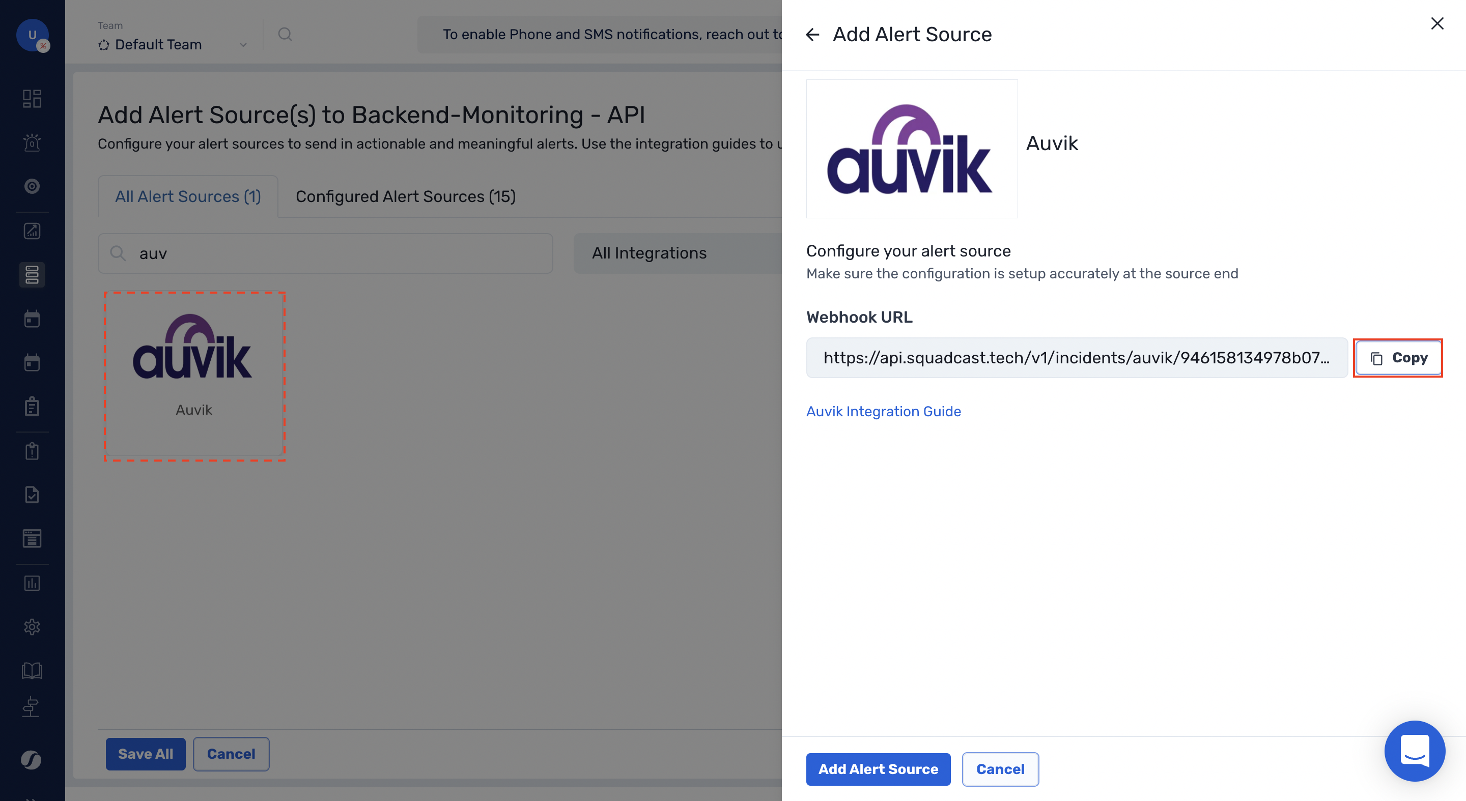This screenshot has height=801, width=1466.
Task: Click the user avatar with percentage badge
Action: (x=33, y=35)
